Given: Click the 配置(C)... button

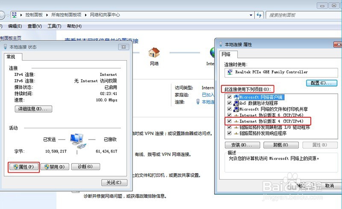Looking at the screenshot, I should [x=321, y=83].
